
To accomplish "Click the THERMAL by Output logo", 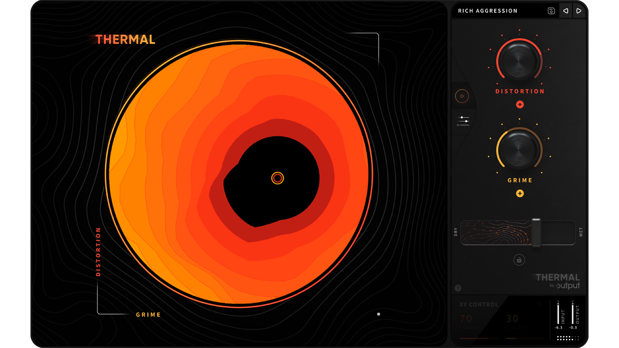I will pos(557,281).
